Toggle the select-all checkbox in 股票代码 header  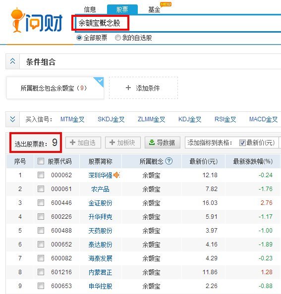pos(41,161)
